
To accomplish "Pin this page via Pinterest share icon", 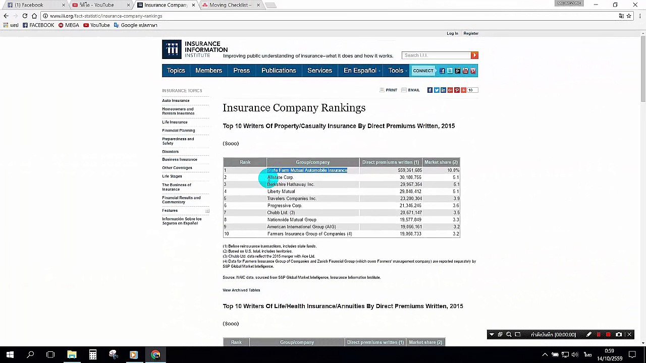I will tap(457, 90).
